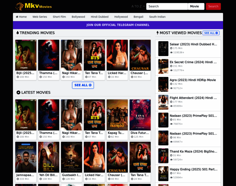
Task: Click Ek Secret Crime (2024) title
Action: (193, 62)
